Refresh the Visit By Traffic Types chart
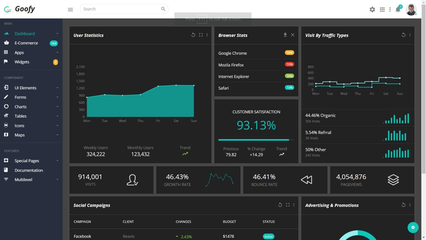426x240 pixels. [403, 35]
